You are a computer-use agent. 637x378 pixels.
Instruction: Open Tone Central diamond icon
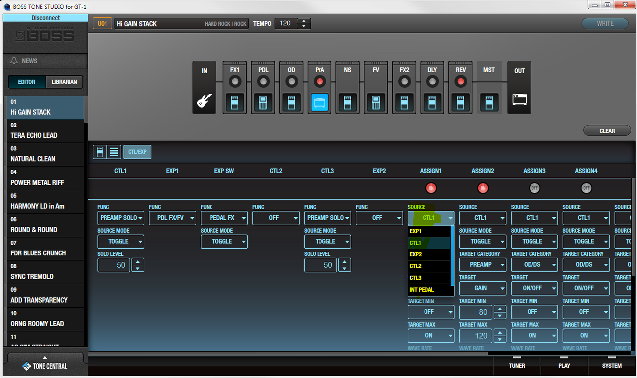tap(27, 366)
